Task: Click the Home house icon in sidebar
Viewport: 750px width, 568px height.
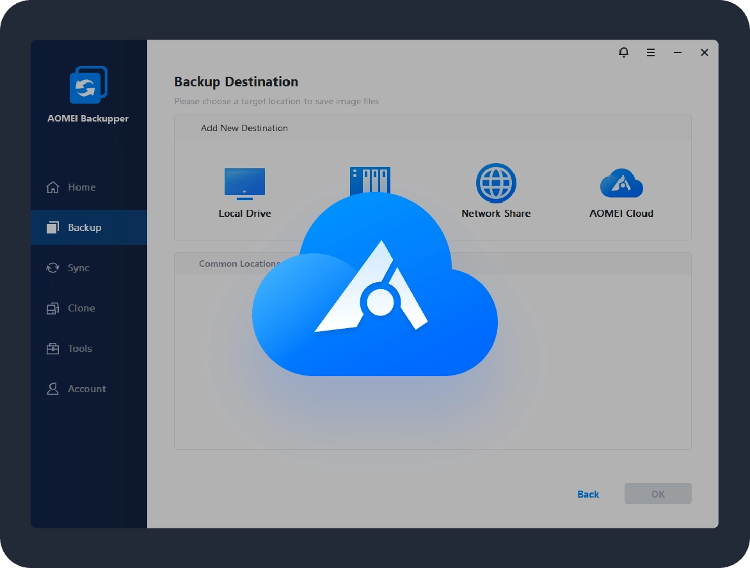Action: click(x=52, y=187)
